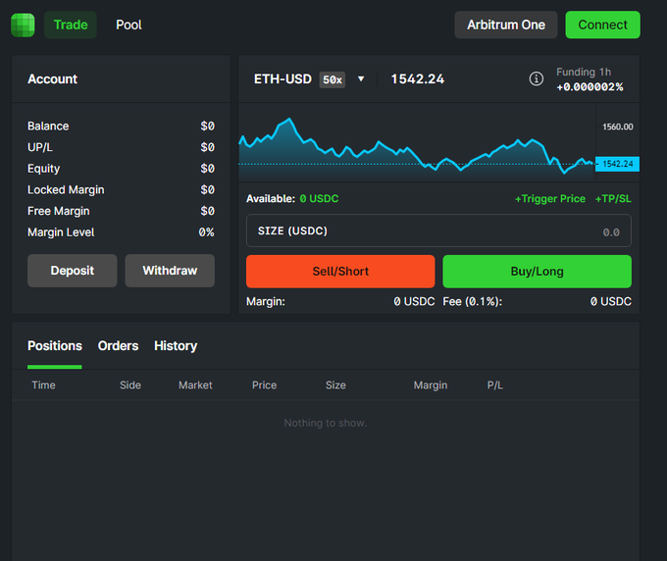This screenshot has height=561, width=667.
Task: Click the Margin Level row label
Action: pos(61,232)
